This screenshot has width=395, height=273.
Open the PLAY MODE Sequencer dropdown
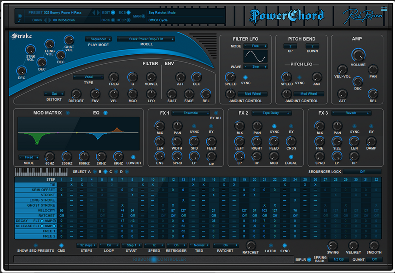tap(98, 39)
